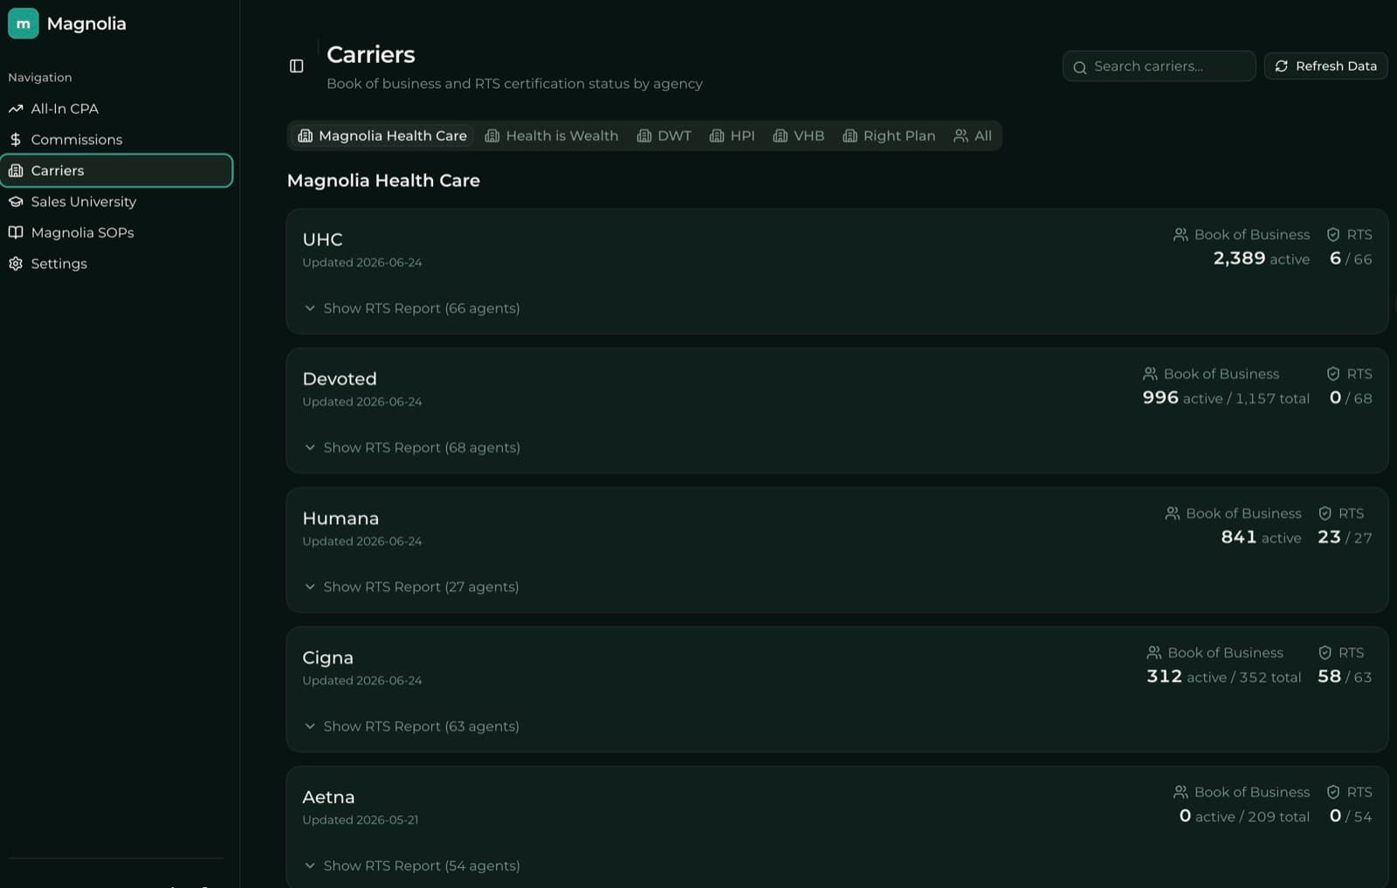Click the Carriers building icon in sidebar
The height and width of the screenshot is (888, 1397).
(16, 170)
